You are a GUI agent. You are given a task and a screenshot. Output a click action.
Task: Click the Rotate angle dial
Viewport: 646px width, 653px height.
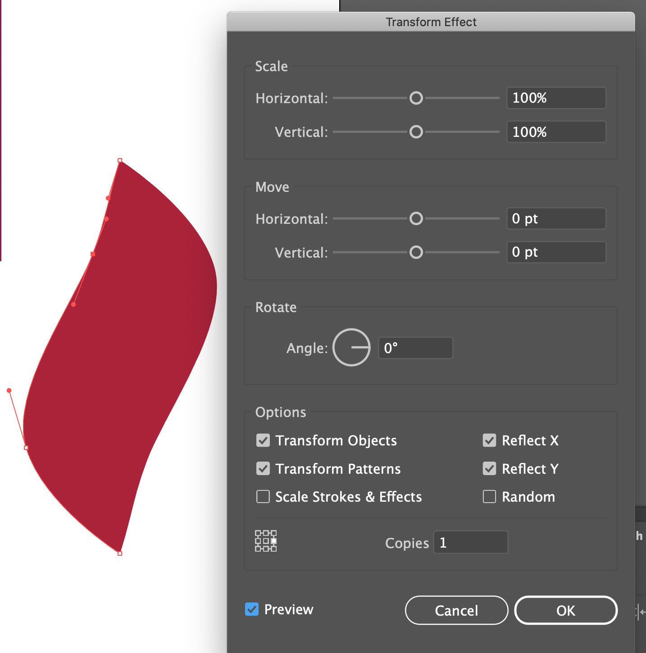click(351, 347)
